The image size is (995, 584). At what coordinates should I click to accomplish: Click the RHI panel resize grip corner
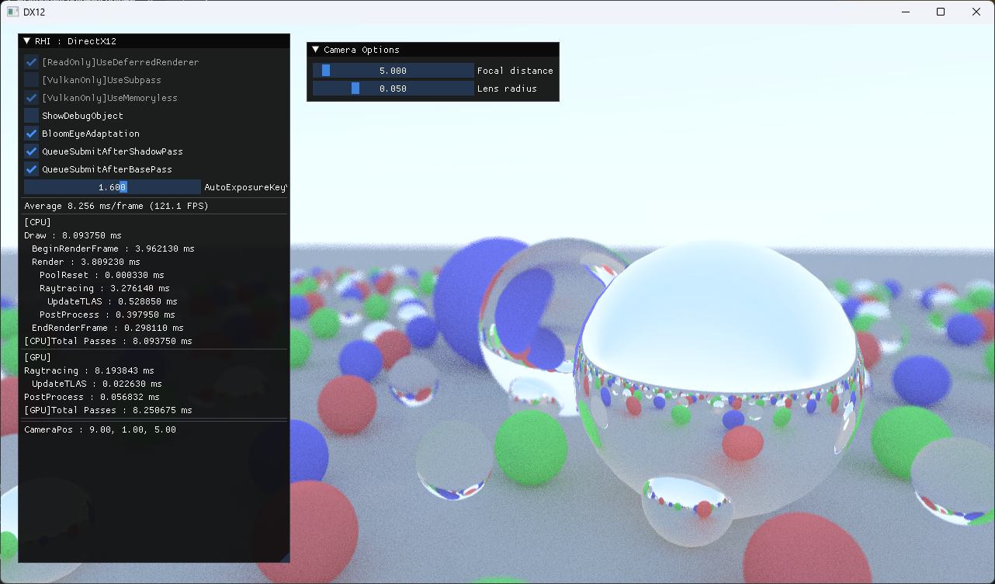coord(284,557)
